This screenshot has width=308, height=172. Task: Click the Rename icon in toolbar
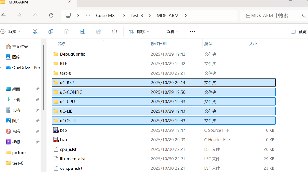83,32
